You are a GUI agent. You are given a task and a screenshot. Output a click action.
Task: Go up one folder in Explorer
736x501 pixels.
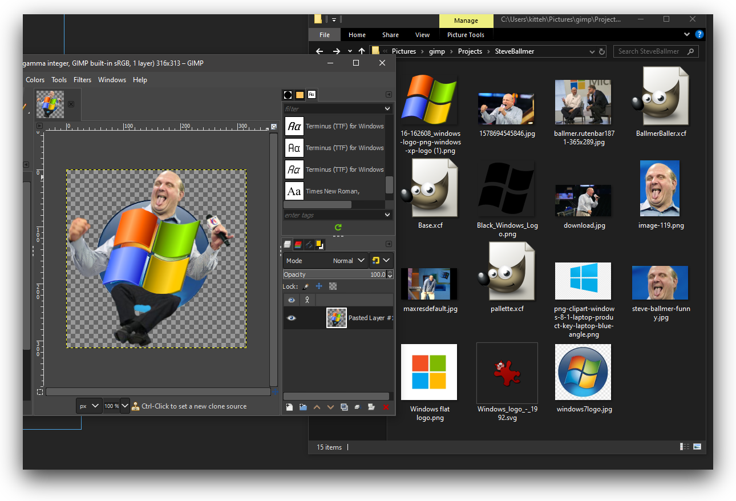[x=362, y=51]
